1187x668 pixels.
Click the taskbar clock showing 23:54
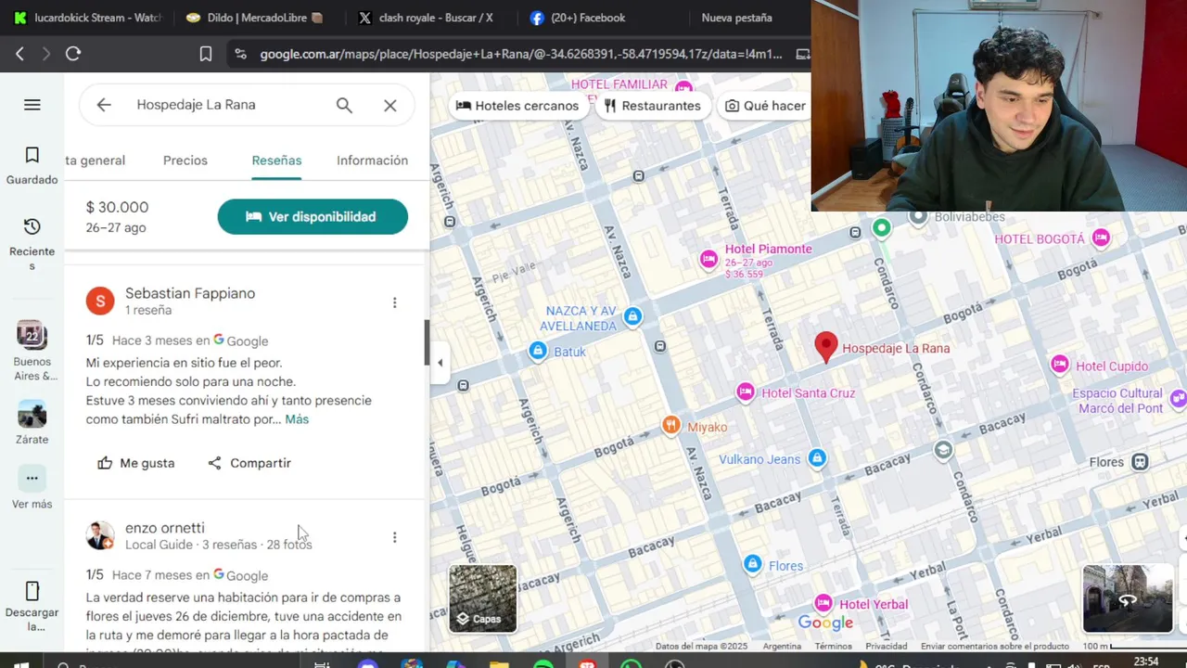(x=1146, y=662)
